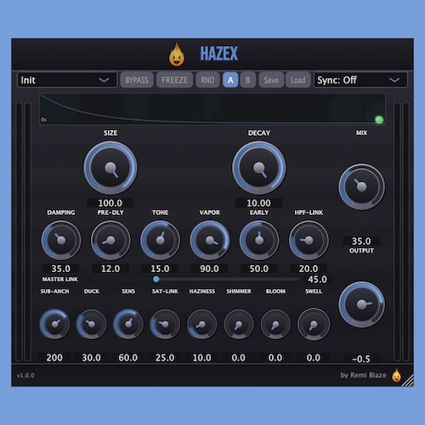
Task: Click the HAZINESS value 10.0
Action: click(201, 358)
